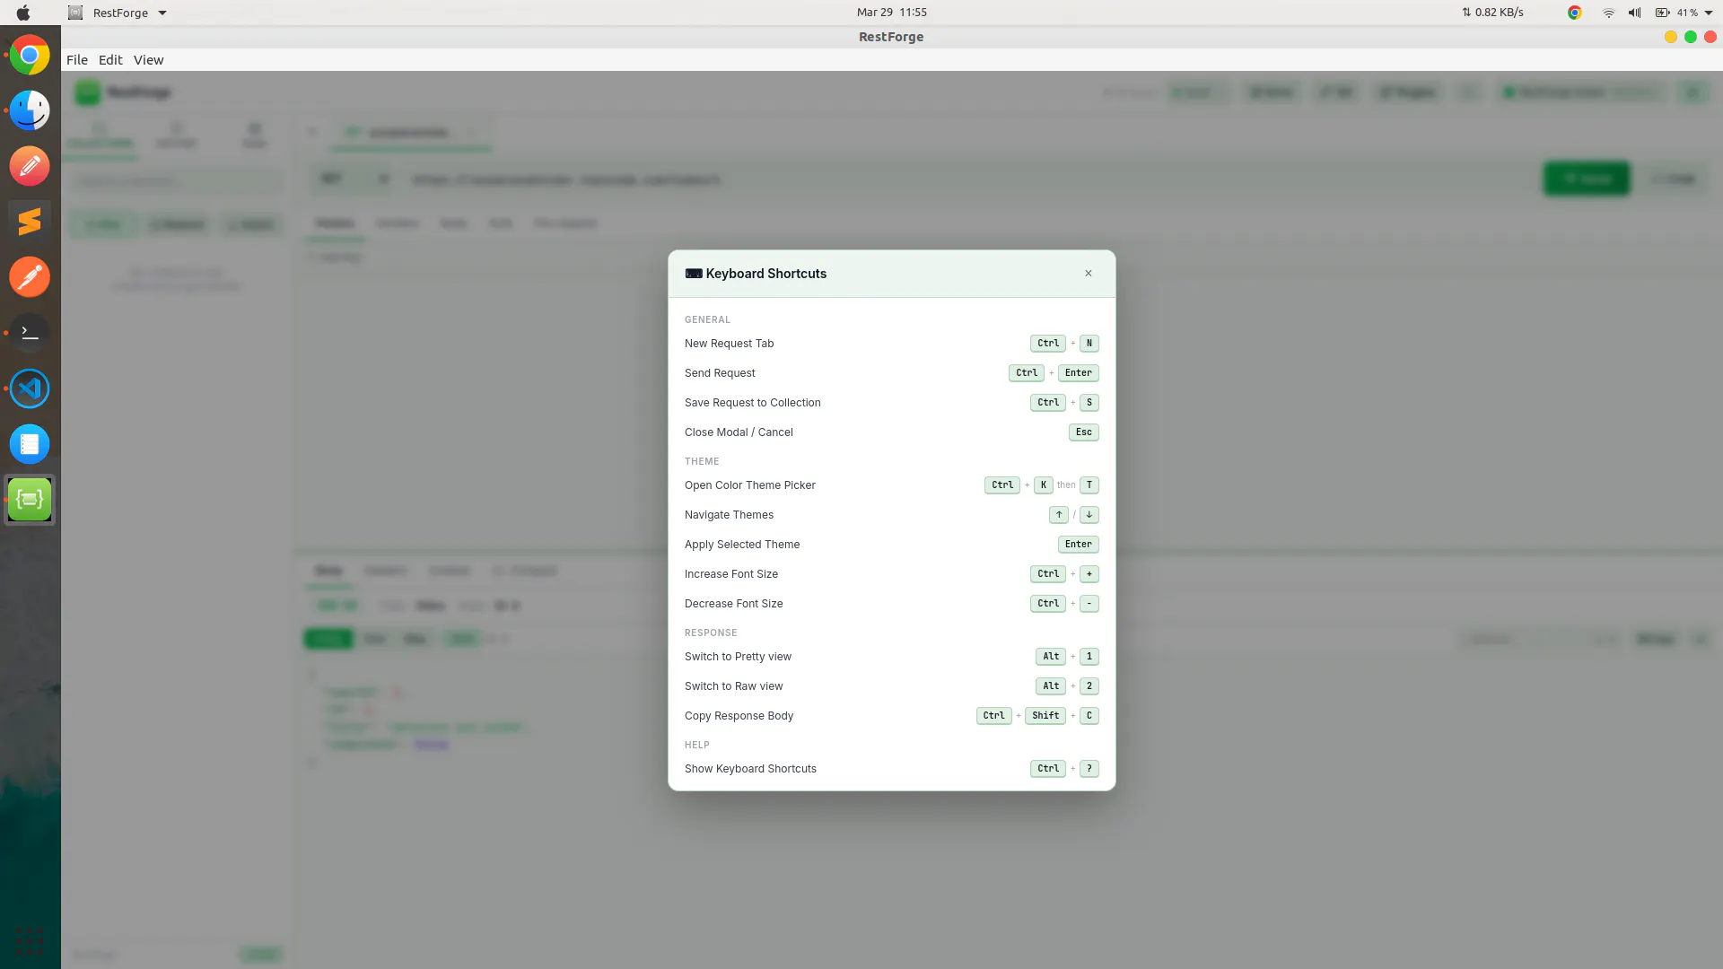1723x969 pixels.
Task: Click the 2 key badge for Raw view
Action: (1089, 686)
